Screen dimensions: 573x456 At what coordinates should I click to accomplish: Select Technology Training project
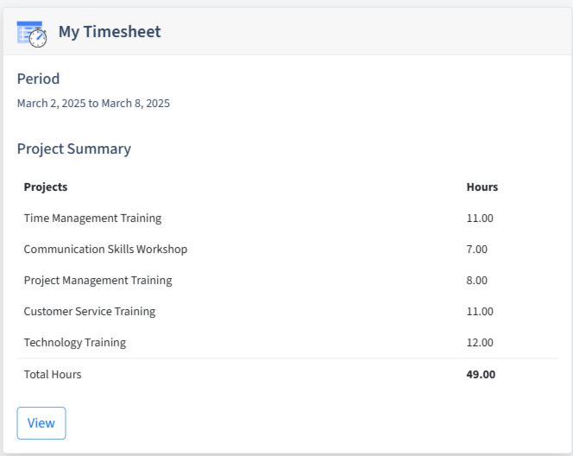click(75, 342)
